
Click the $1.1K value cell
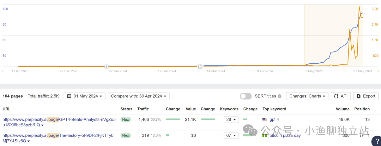click(x=190, y=120)
